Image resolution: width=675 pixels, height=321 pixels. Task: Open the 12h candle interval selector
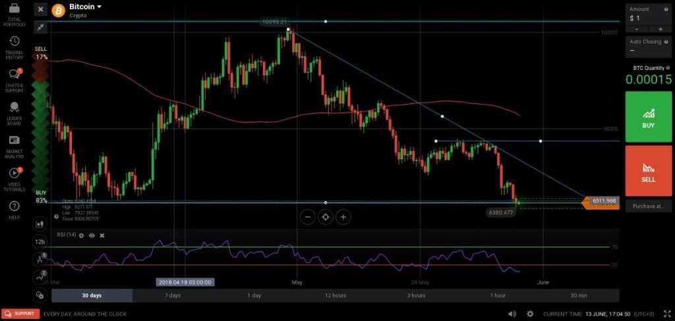[x=40, y=242]
